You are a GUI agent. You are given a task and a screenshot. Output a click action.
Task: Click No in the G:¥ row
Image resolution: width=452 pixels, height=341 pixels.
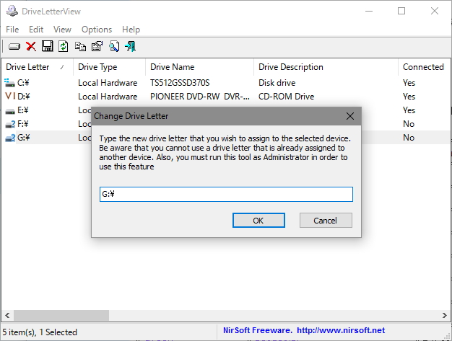coord(409,138)
